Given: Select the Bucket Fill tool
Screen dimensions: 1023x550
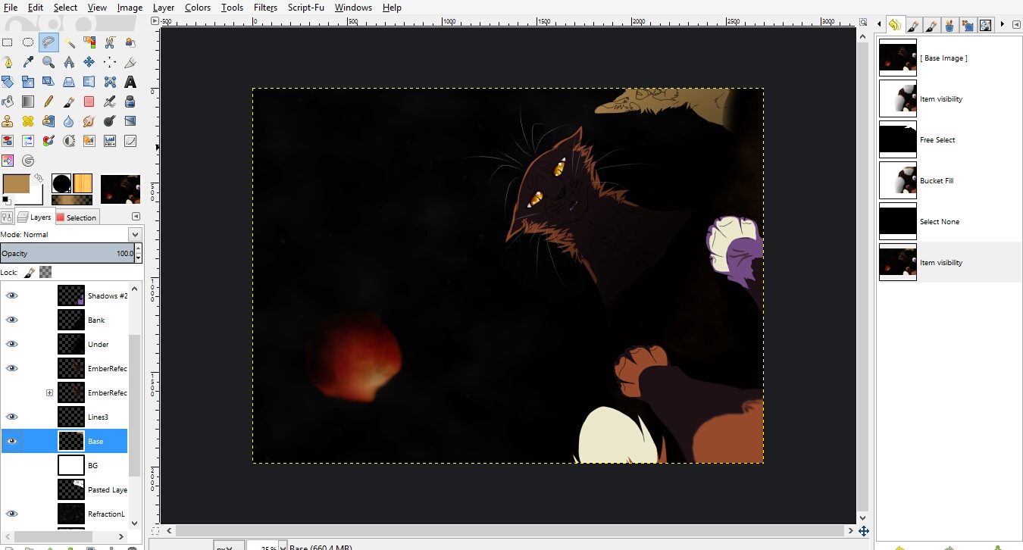Looking at the screenshot, I should click(x=8, y=102).
